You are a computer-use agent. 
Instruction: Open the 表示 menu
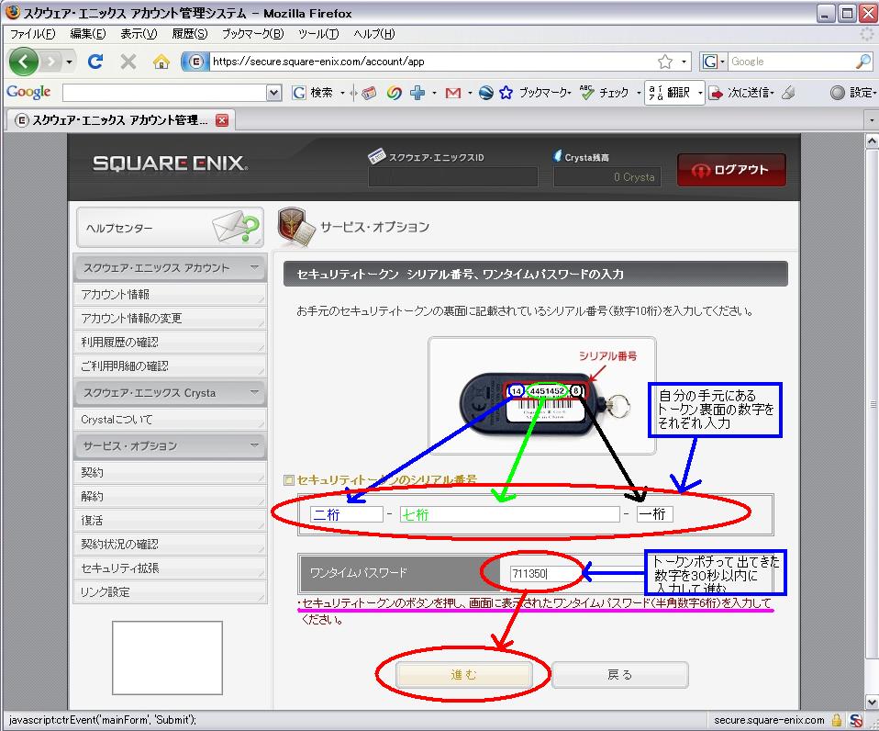[x=139, y=34]
